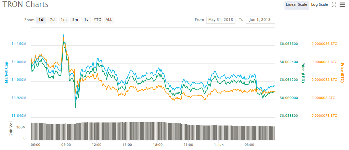Click the $0.061200 price label
The image size is (349, 150).
coord(289,80)
